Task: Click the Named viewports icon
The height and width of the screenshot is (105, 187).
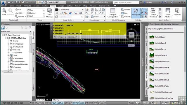Action: pyautogui.click(x=126, y=10)
